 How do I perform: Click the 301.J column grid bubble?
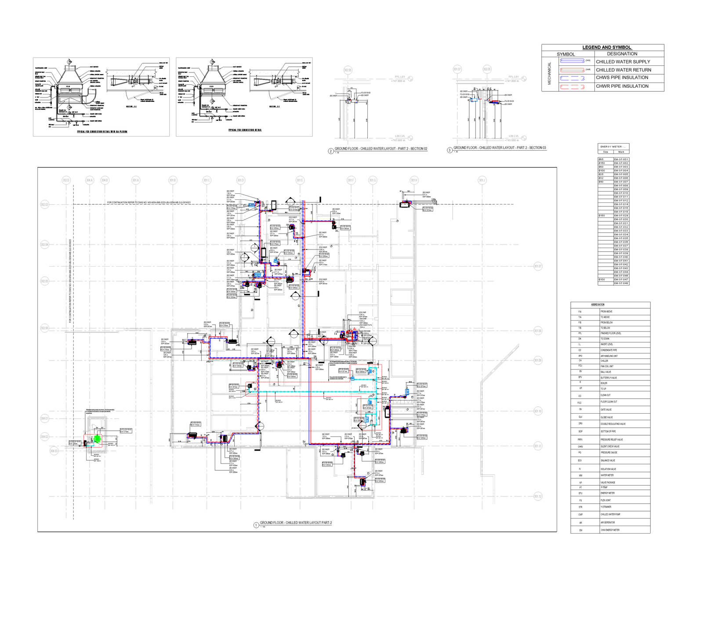tap(482, 180)
